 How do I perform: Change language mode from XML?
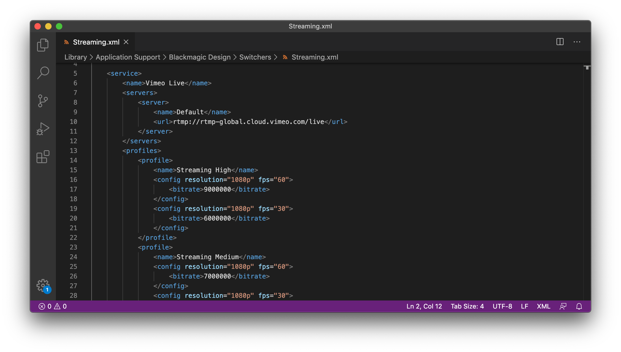(x=543, y=306)
